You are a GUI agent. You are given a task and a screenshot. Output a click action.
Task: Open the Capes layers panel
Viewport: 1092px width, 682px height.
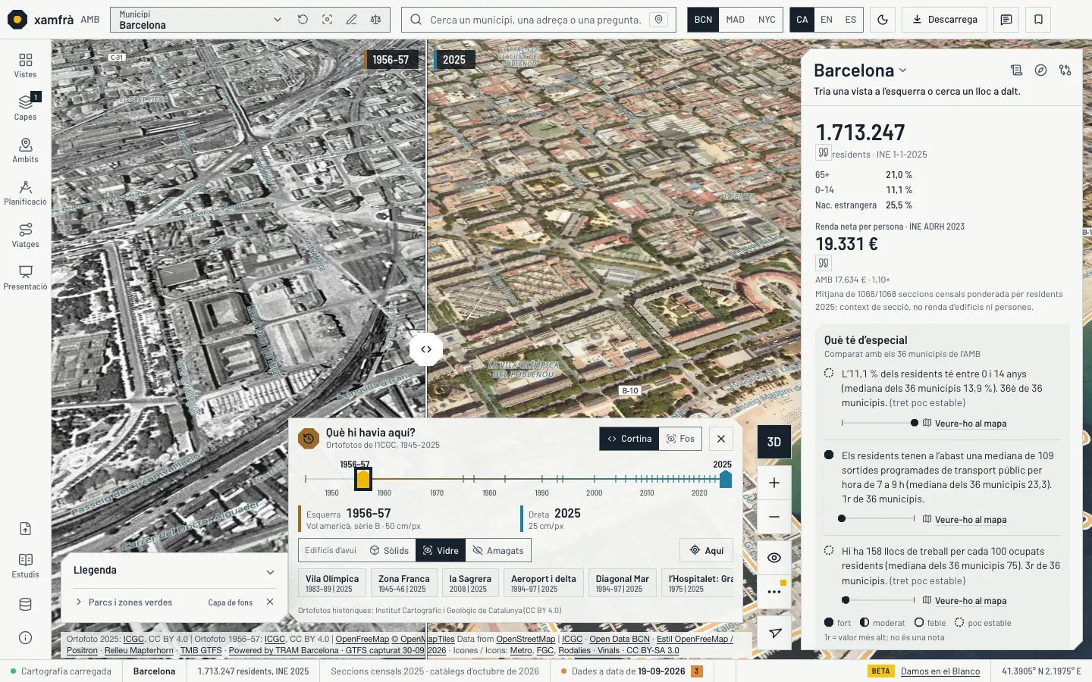click(25, 108)
